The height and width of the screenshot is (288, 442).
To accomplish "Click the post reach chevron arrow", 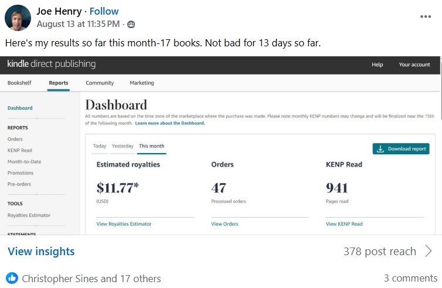I will (429, 252).
